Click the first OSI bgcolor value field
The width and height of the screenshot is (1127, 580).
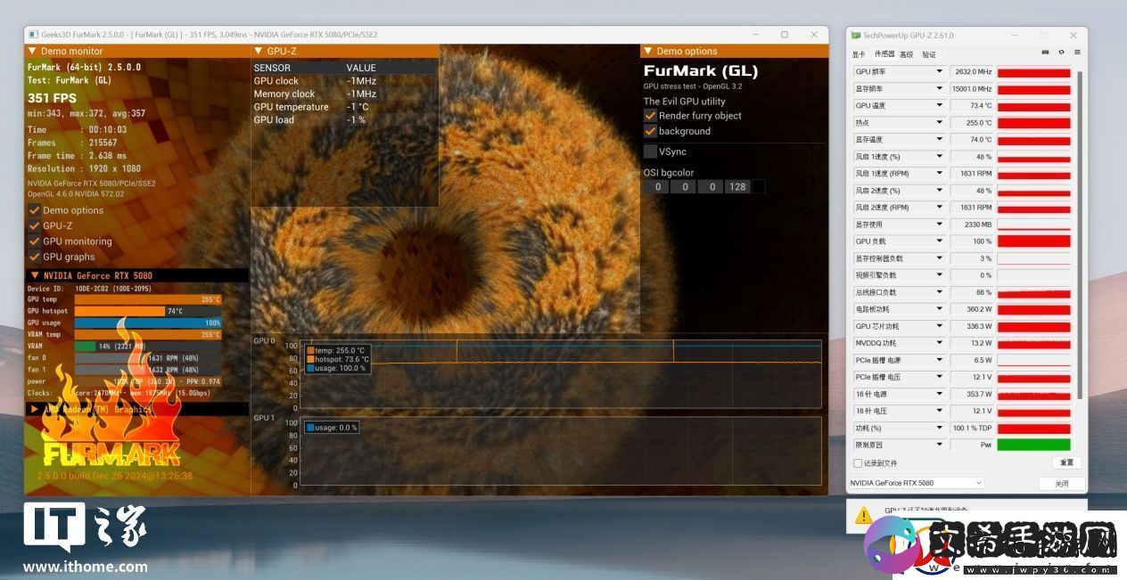click(x=658, y=186)
